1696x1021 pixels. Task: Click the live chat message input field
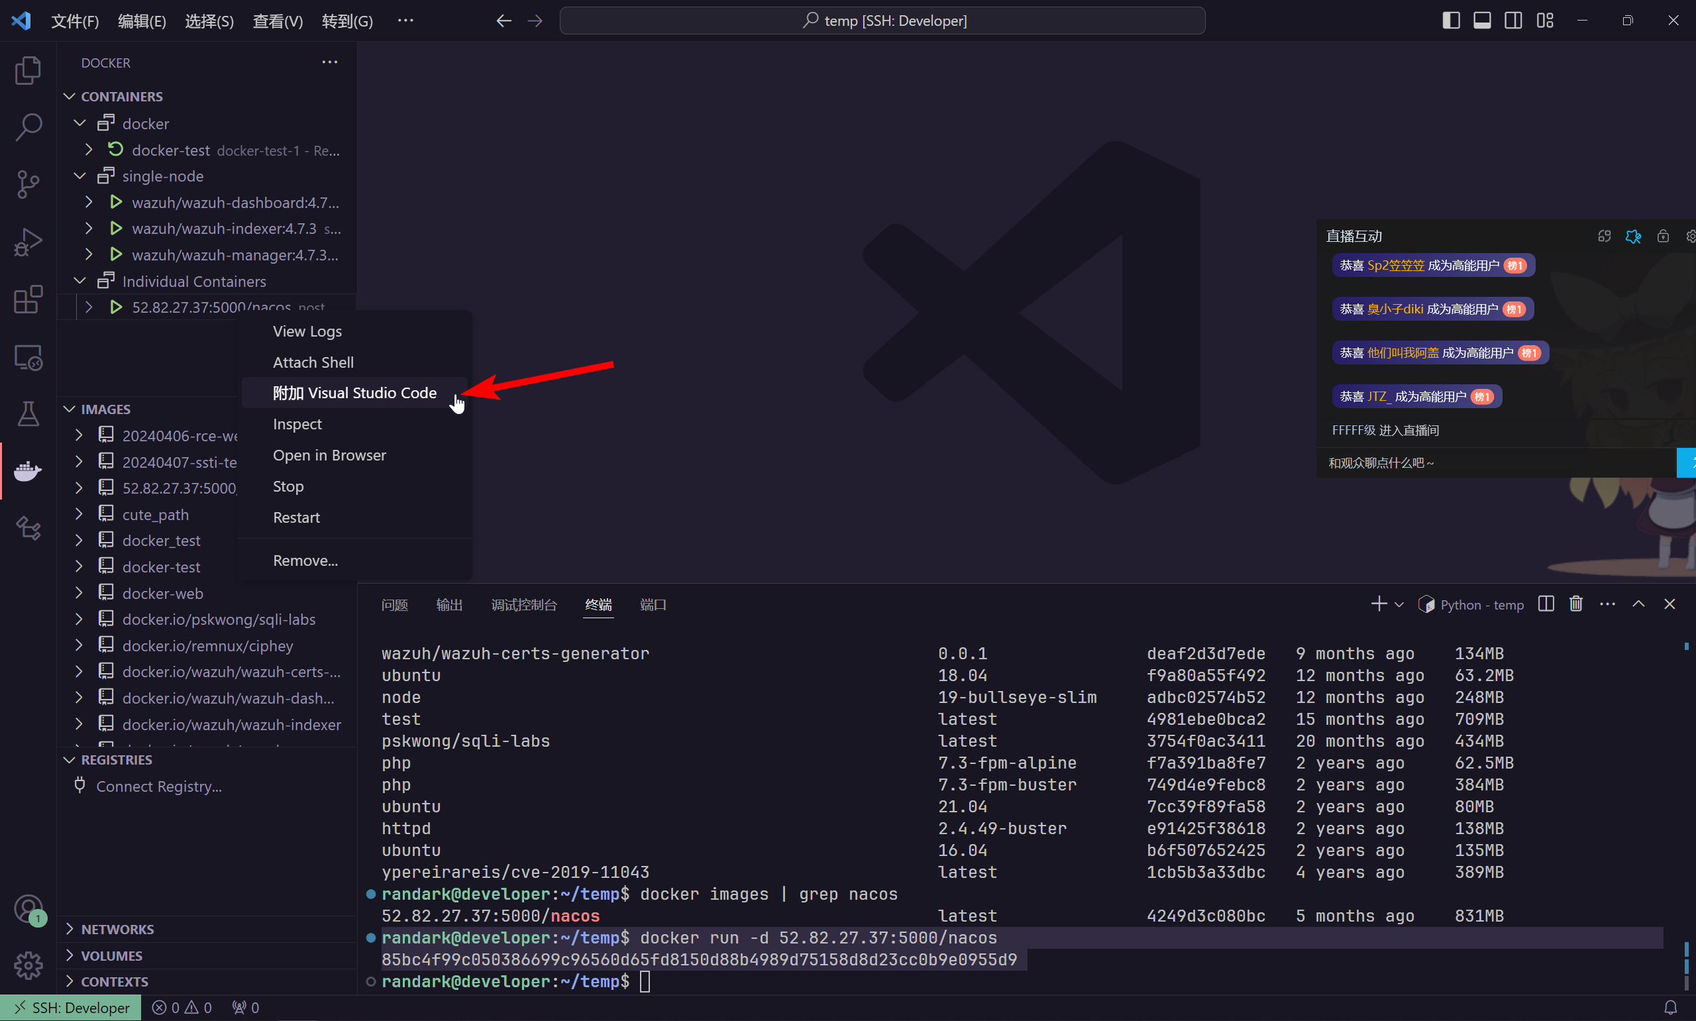tap(1495, 462)
